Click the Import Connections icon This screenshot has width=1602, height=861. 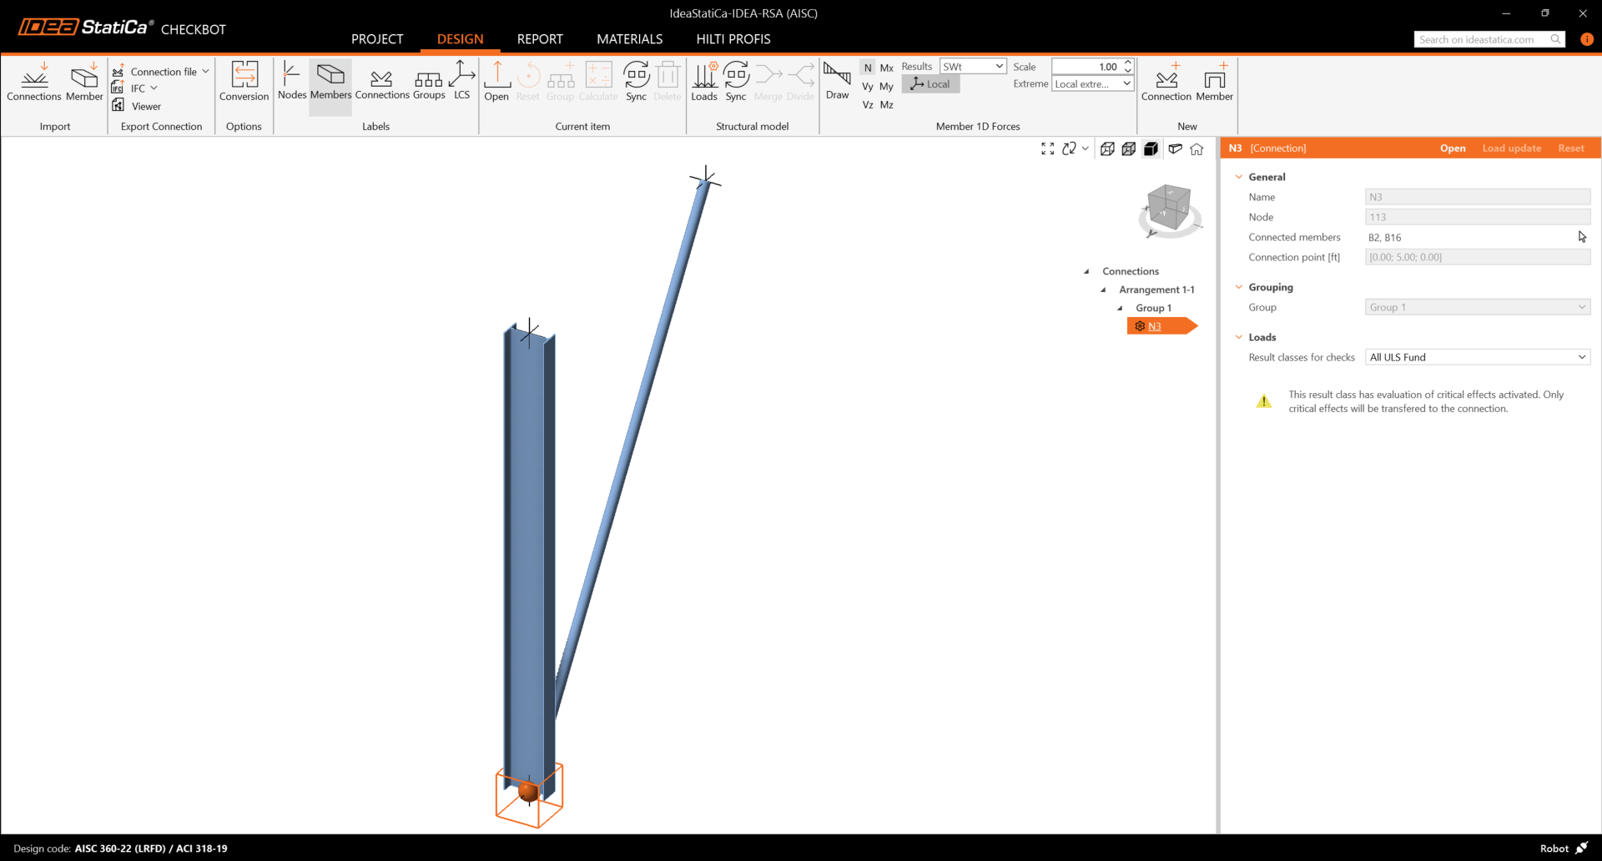pos(34,82)
